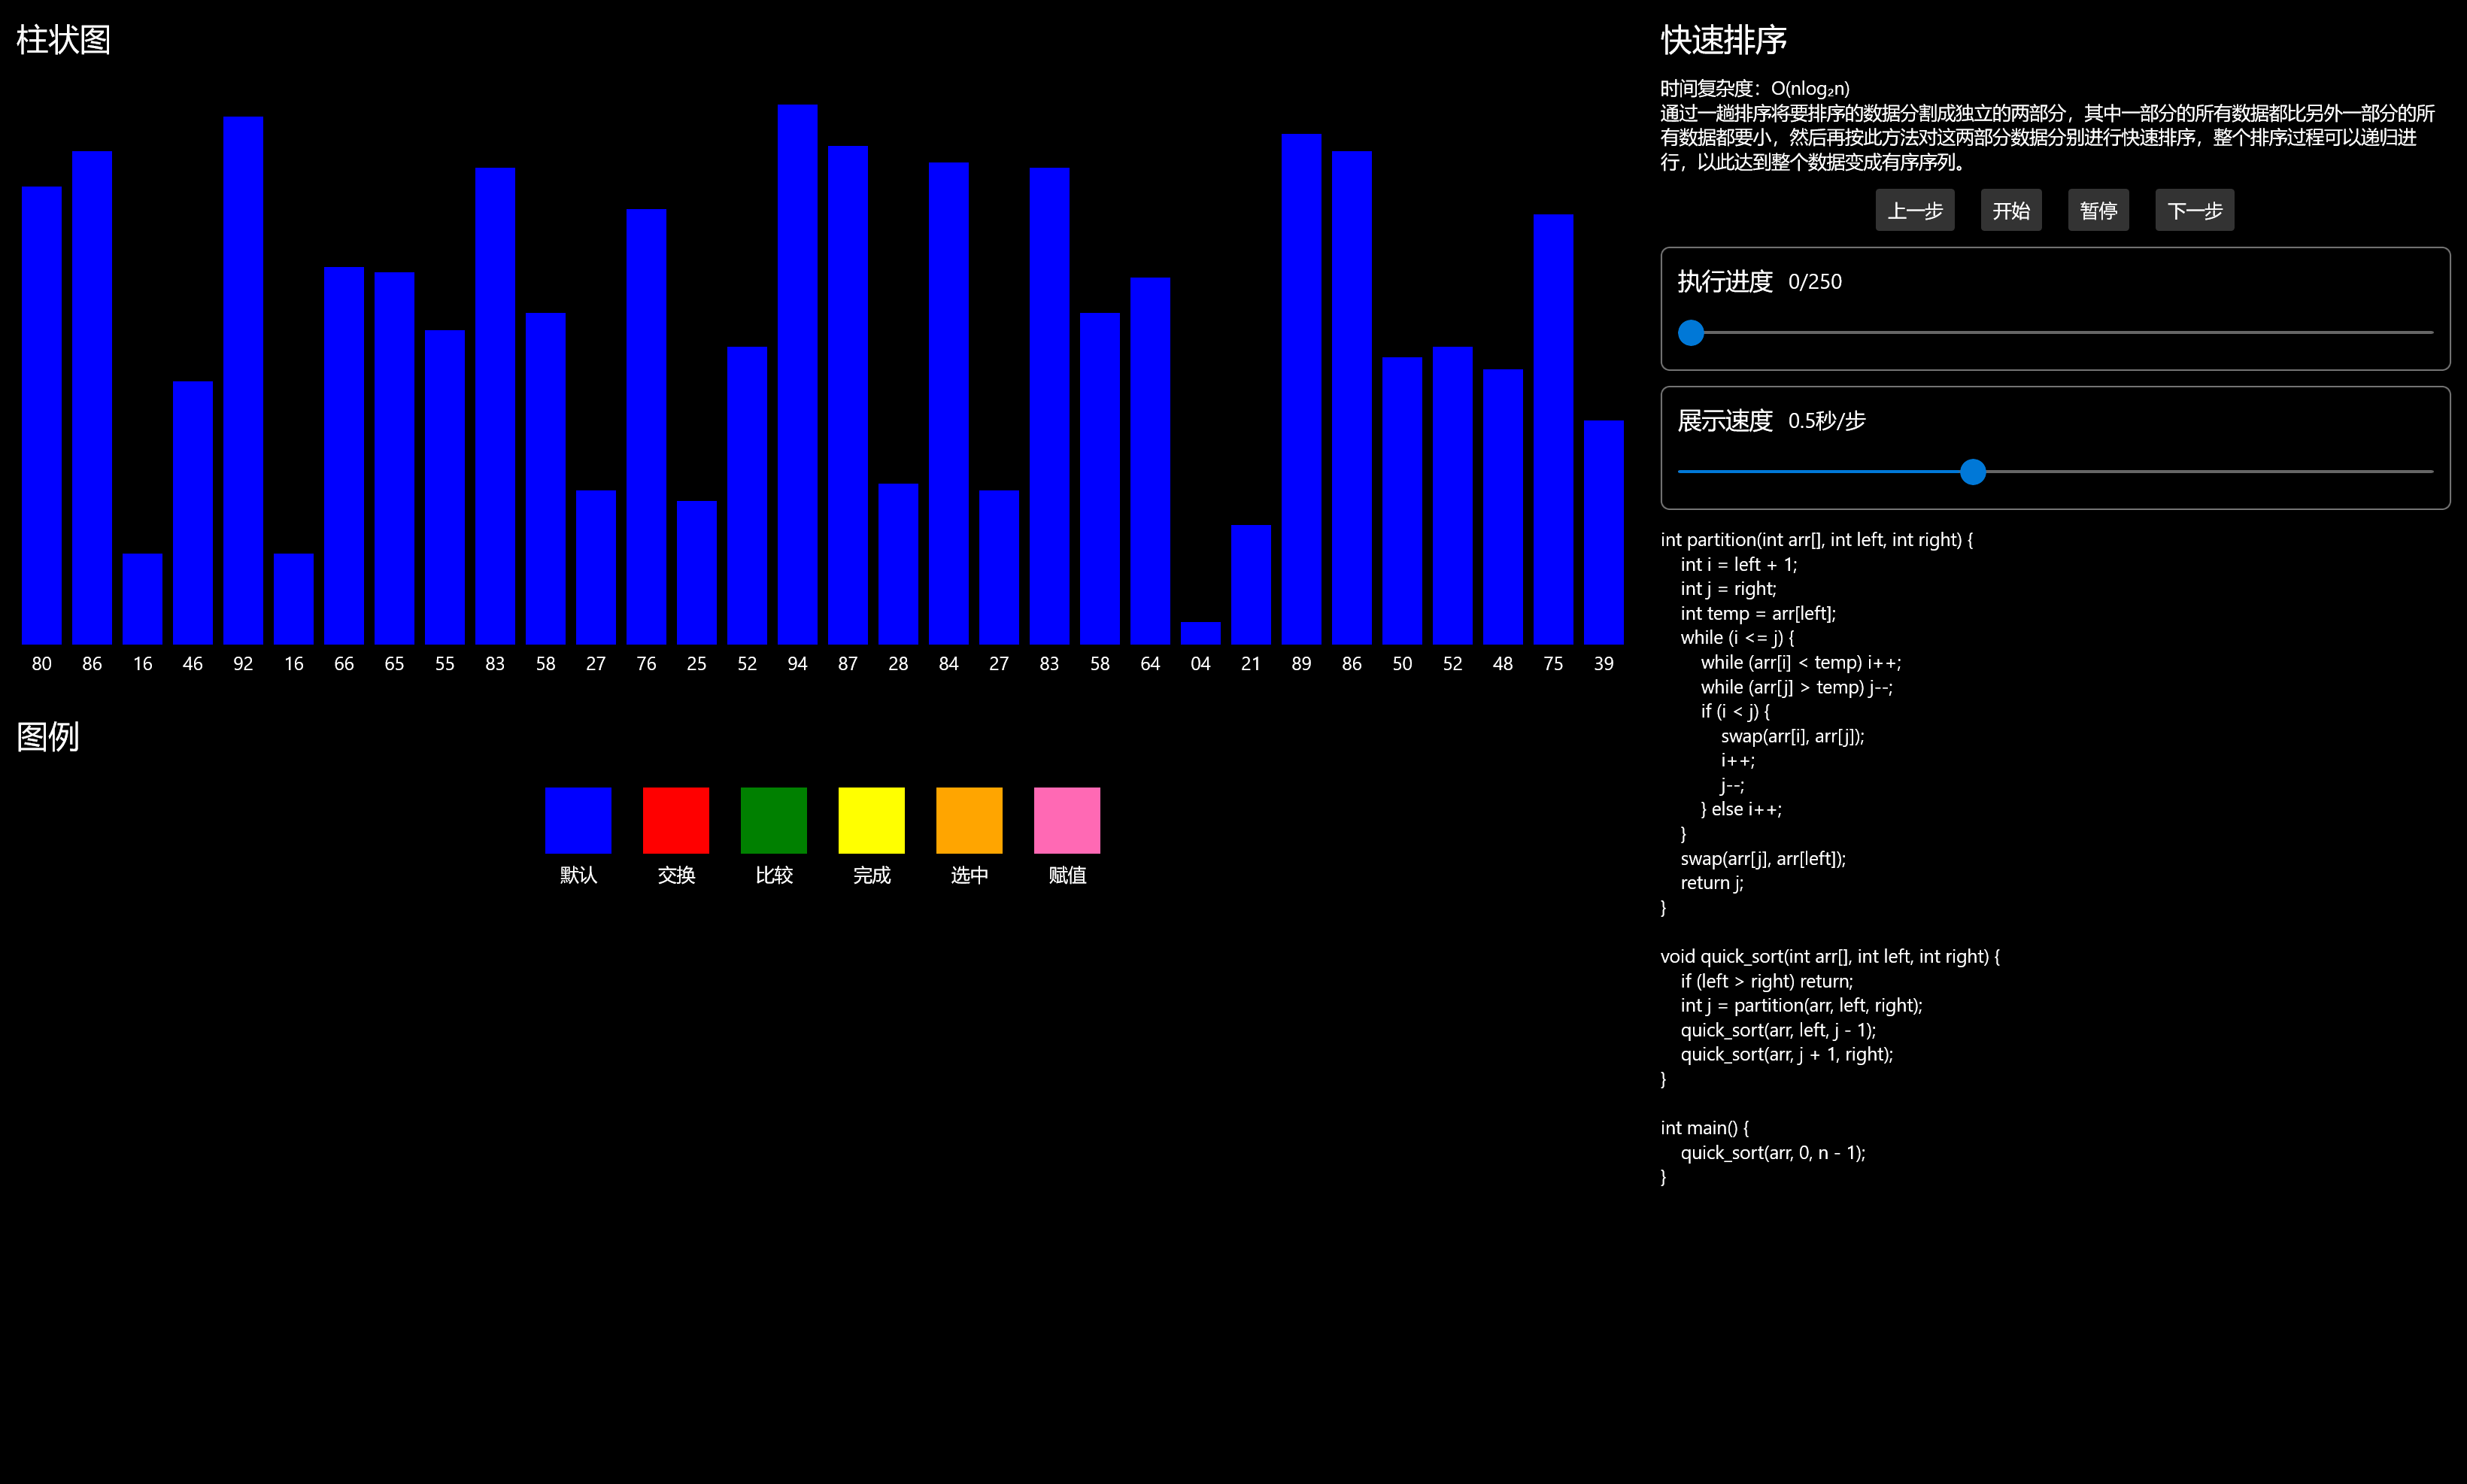2467x1484 pixels.
Task: Click the blue 默认 legend swatch
Action: click(578, 820)
